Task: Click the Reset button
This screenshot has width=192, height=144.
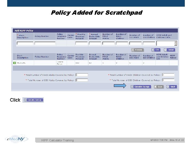Action: point(171,87)
